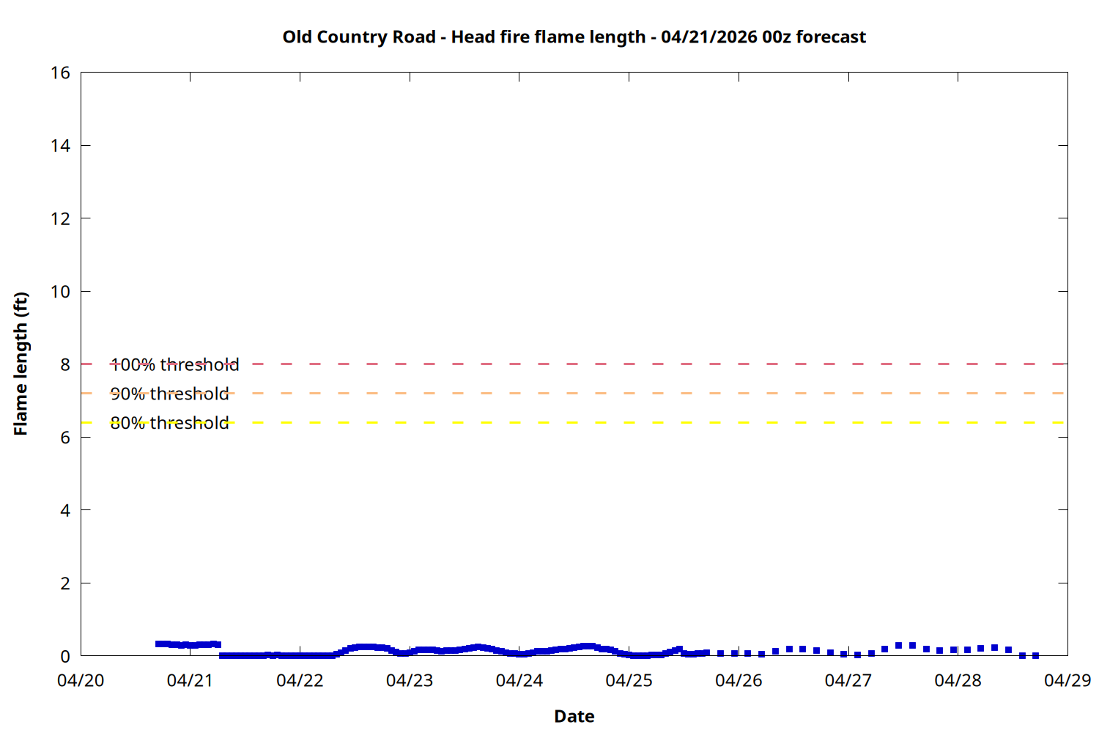Pick the 04/22 date on x-axis
The width and height of the screenshot is (1099, 733).
pos(300,680)
